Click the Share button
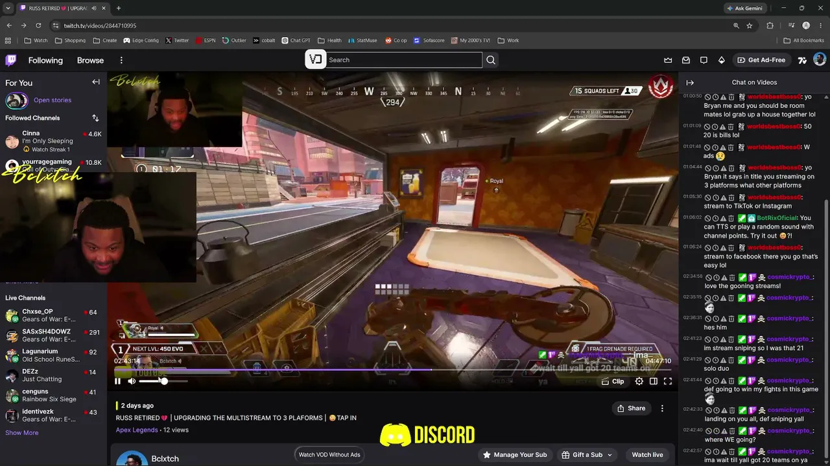This screenshot has height=466, width=830. (631, 408)
